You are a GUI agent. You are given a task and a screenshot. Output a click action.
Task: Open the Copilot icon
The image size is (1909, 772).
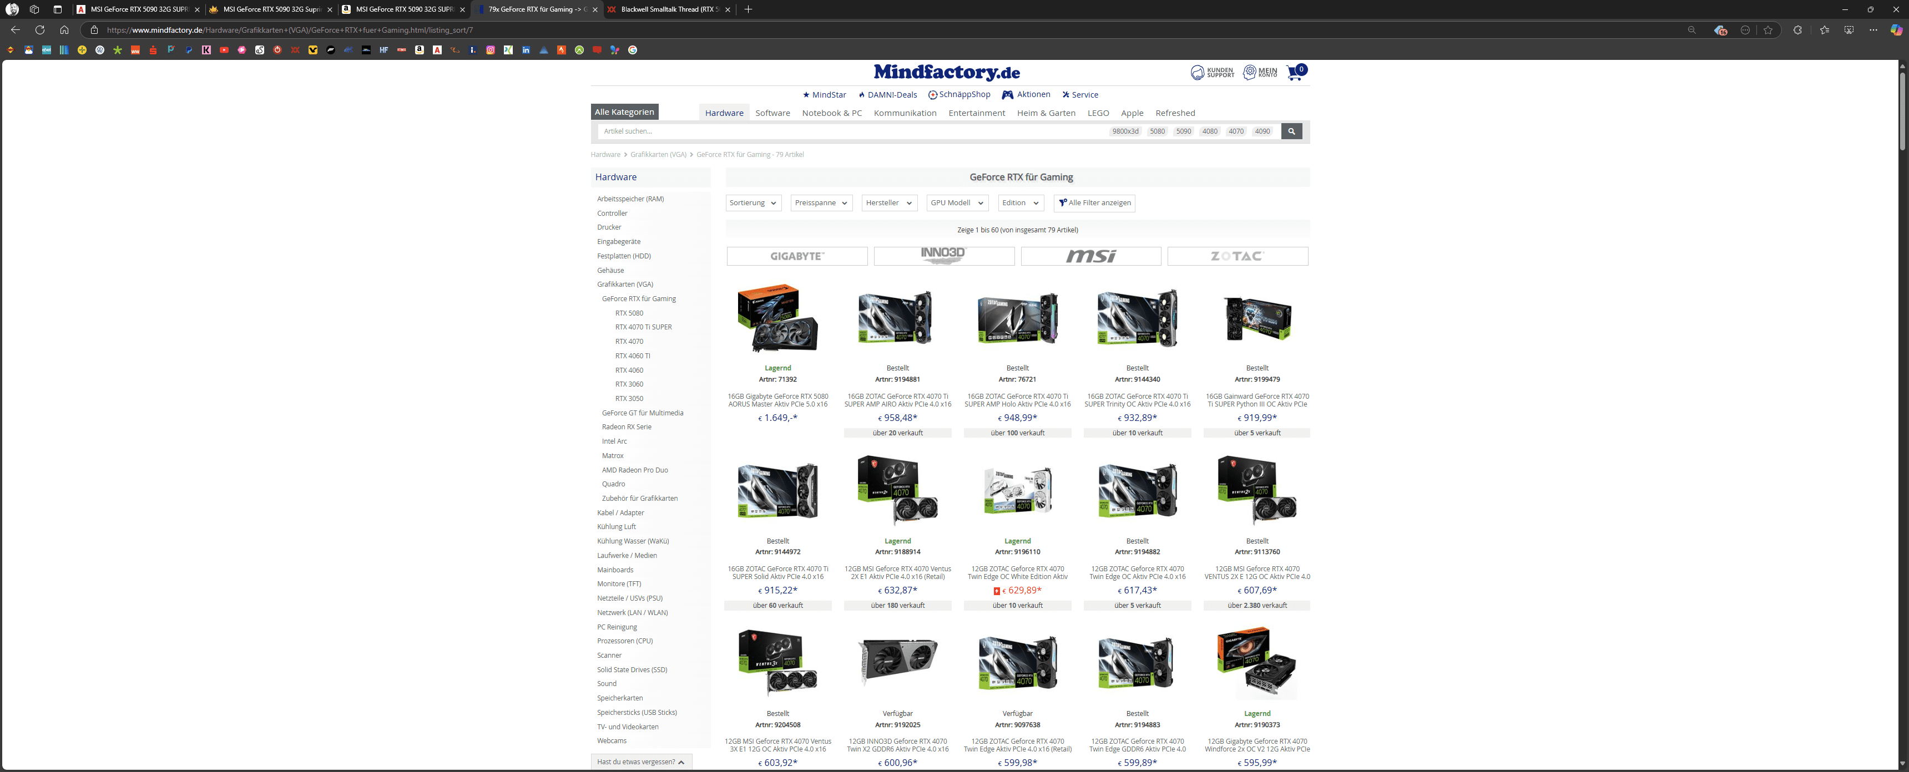tap(1896, 29)
